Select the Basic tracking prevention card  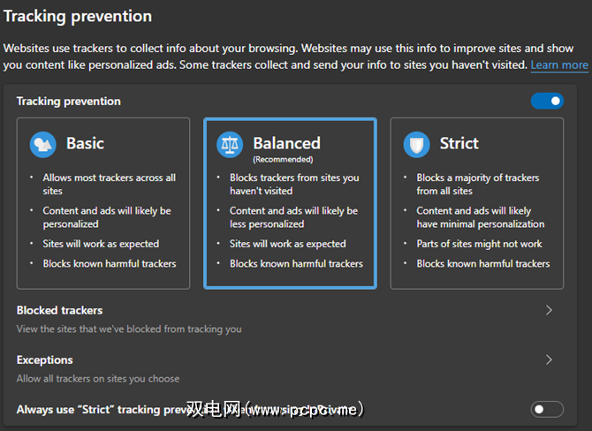coord(103,203)
